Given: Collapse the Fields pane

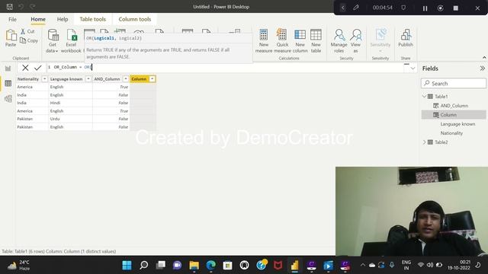Looking at the screenshot, I should [482, 68].
